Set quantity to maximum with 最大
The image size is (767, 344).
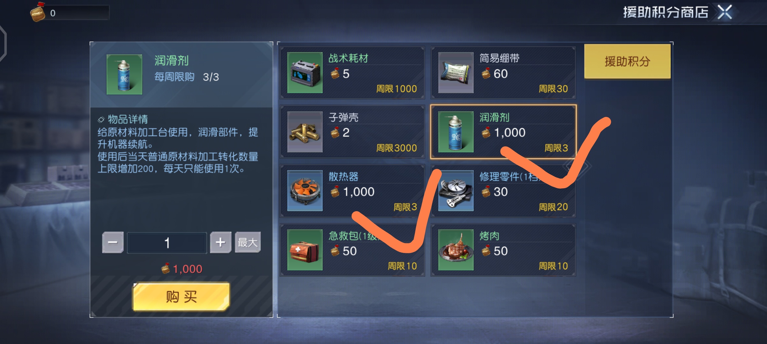point(248,243)
